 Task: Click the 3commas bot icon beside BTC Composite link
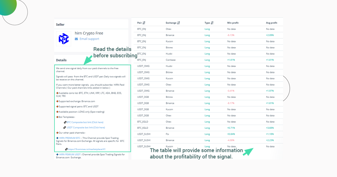(x=65, y=122)
